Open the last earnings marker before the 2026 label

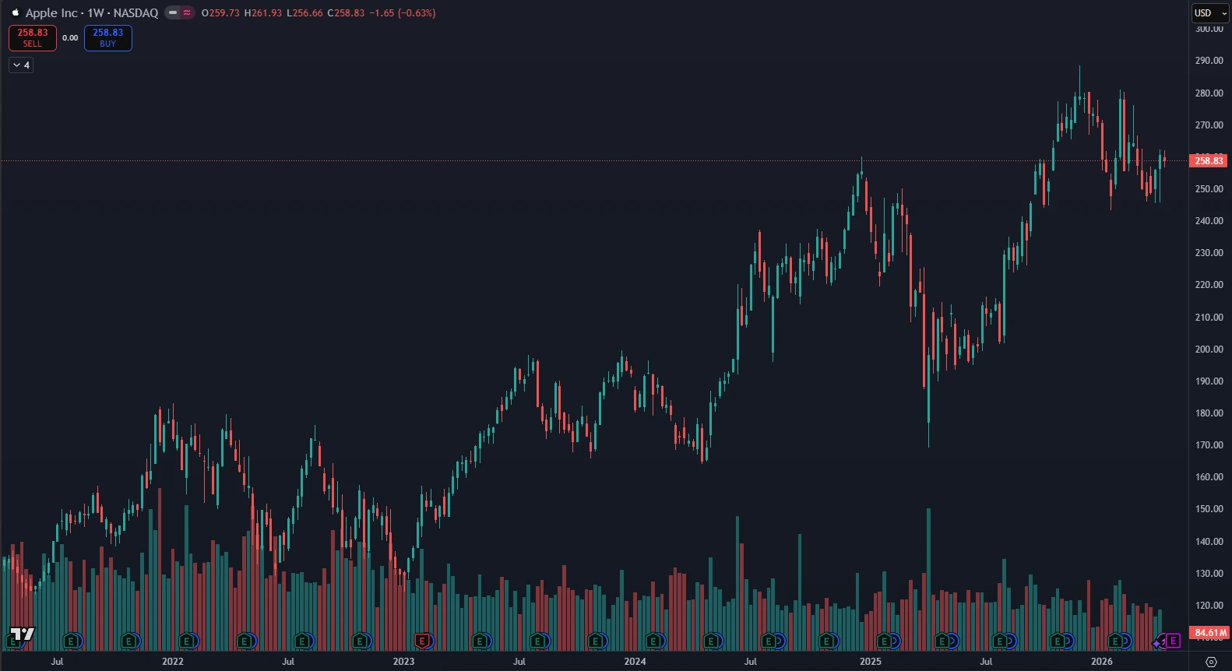1058,641
